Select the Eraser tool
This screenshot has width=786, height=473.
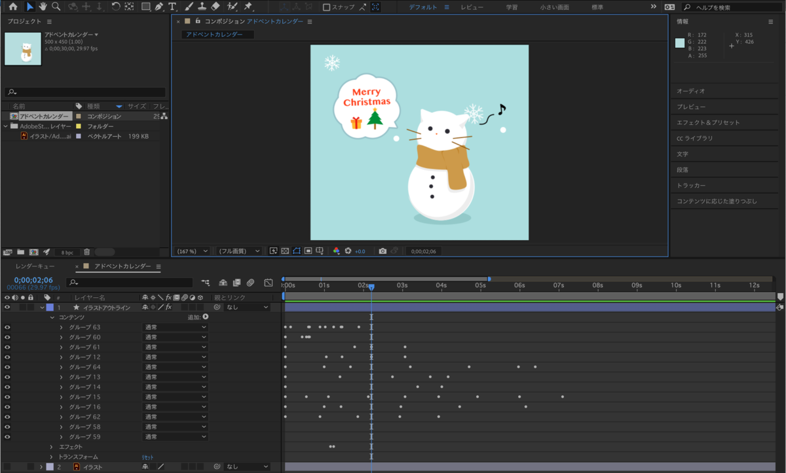point(215,7)
